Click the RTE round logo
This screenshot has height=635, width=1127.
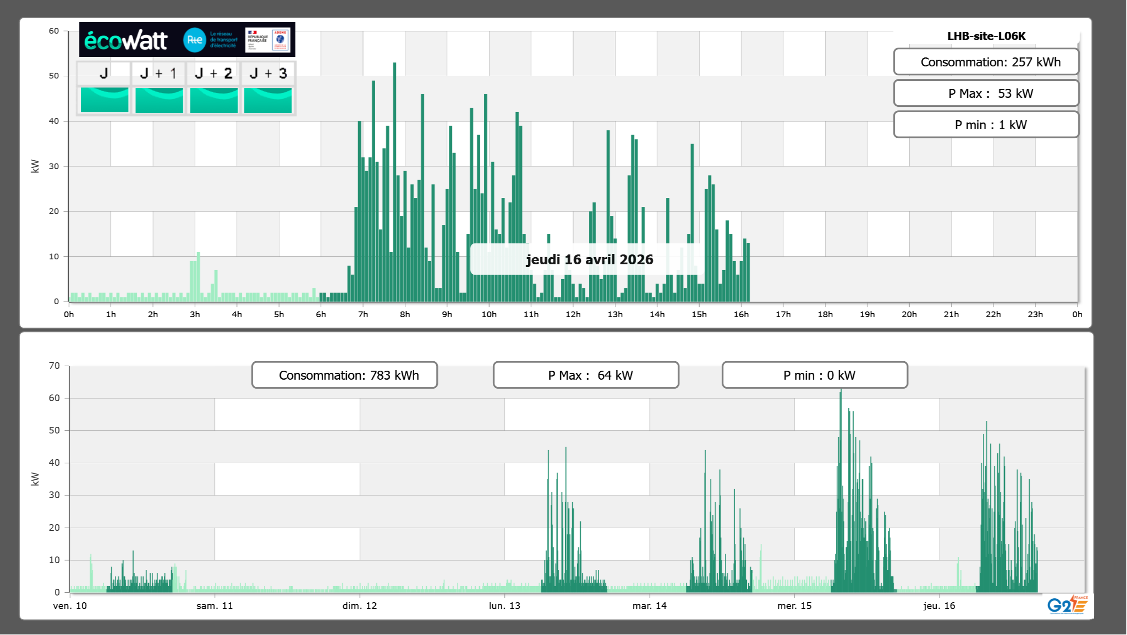click(194, 40)
